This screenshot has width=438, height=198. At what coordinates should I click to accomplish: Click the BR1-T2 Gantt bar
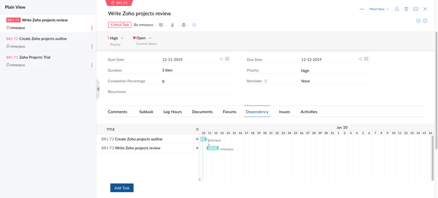(x=203, y=139)
